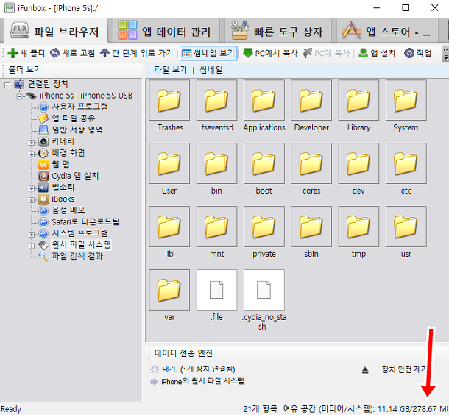
Task: Click the iBooks book icon
Action: pyautogui.click(x=43, y=199)
